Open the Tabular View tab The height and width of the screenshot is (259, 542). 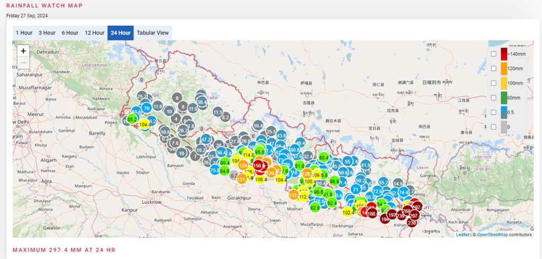(x=152, y=33)
